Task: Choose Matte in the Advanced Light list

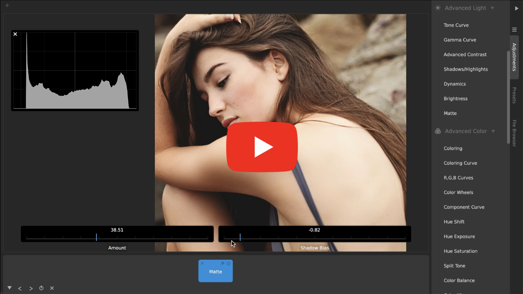Action: [450, 113]
